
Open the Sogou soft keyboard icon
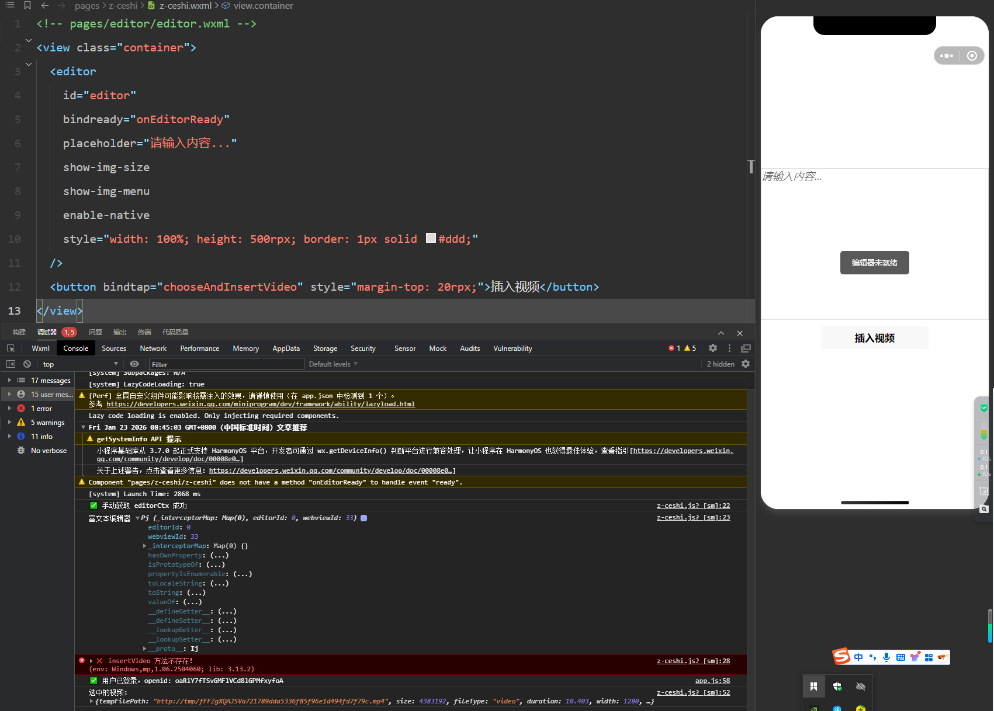[901, 657]
